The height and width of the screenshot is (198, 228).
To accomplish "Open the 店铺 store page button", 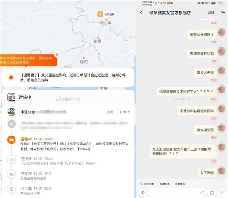I will [211, 13].
